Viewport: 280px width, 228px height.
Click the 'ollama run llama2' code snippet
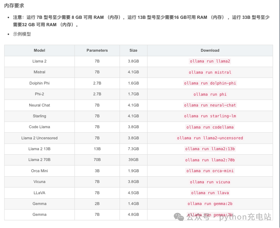[x=210, y=61]
